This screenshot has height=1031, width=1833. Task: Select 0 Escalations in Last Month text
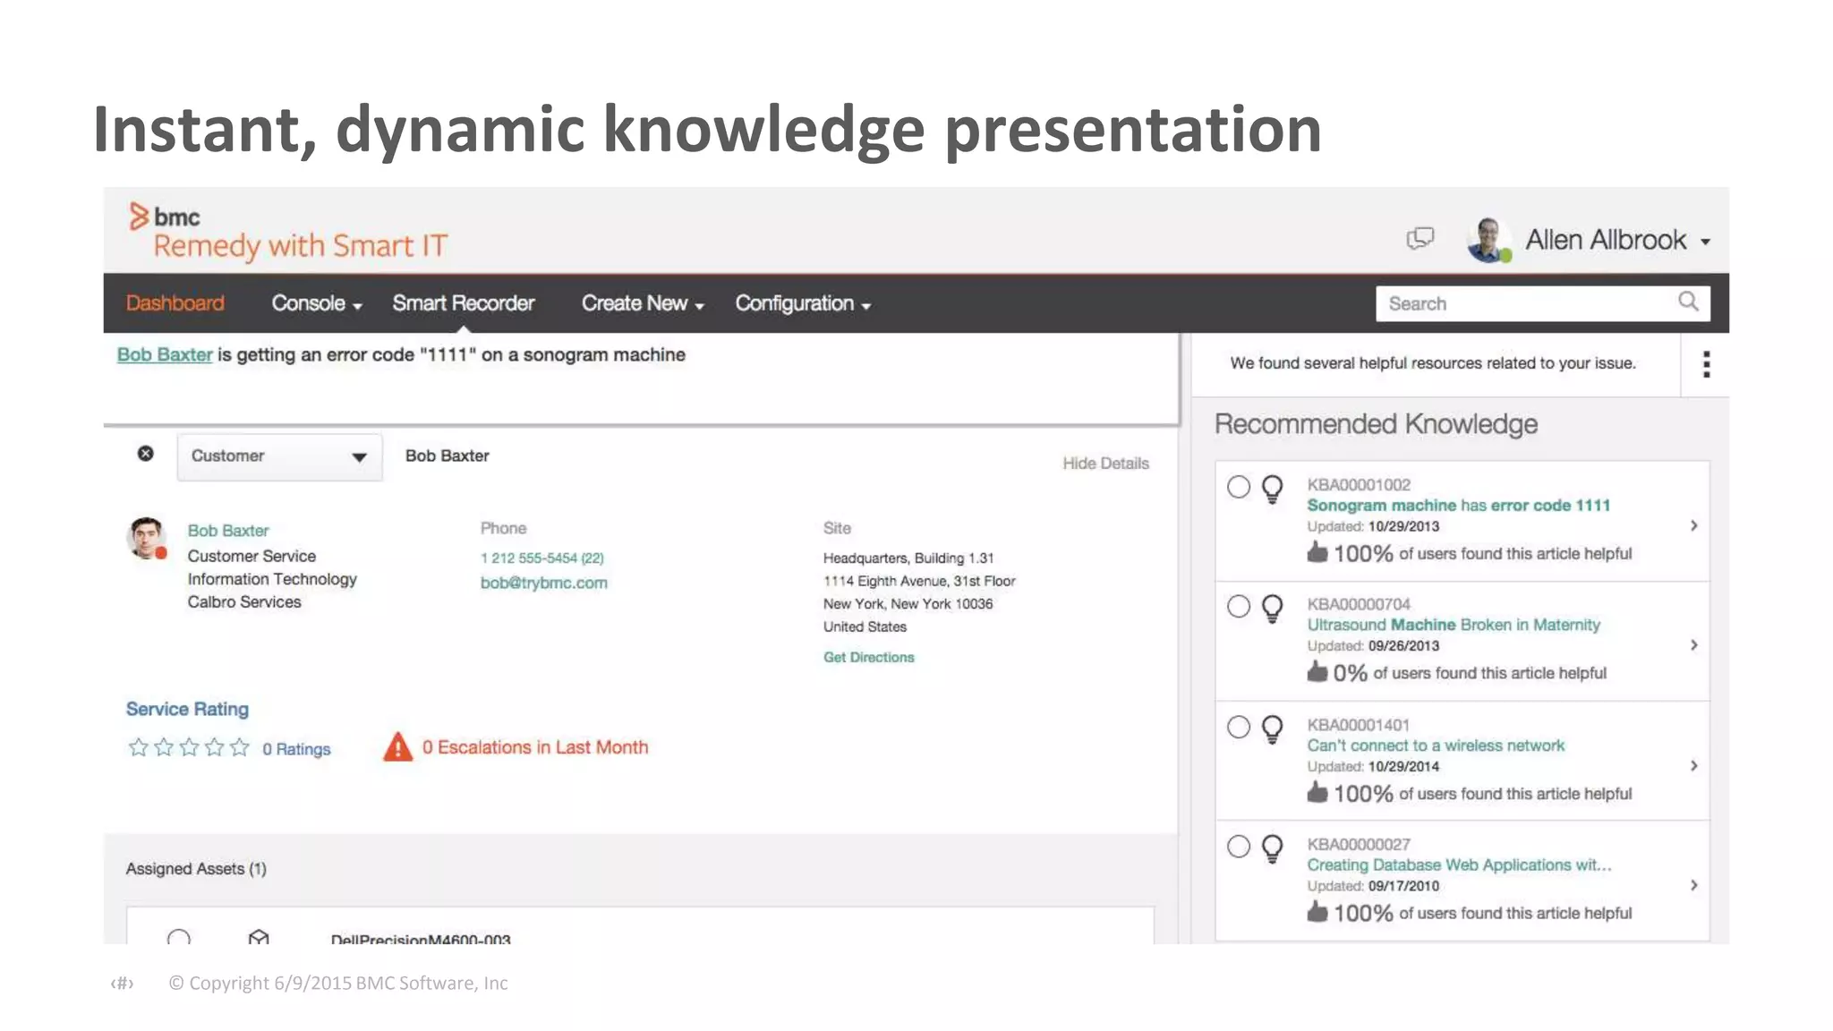coord(535,747)
